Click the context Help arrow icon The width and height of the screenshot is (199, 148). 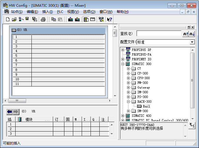coord(109,19)
